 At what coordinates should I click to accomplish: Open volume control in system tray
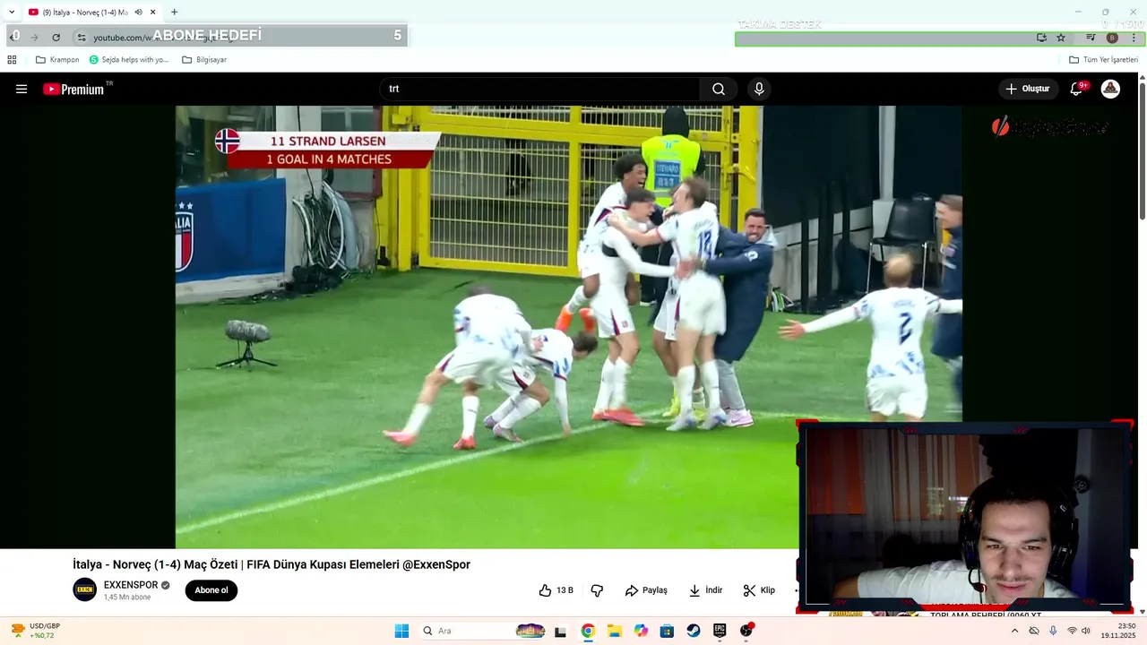(1086, 631)
